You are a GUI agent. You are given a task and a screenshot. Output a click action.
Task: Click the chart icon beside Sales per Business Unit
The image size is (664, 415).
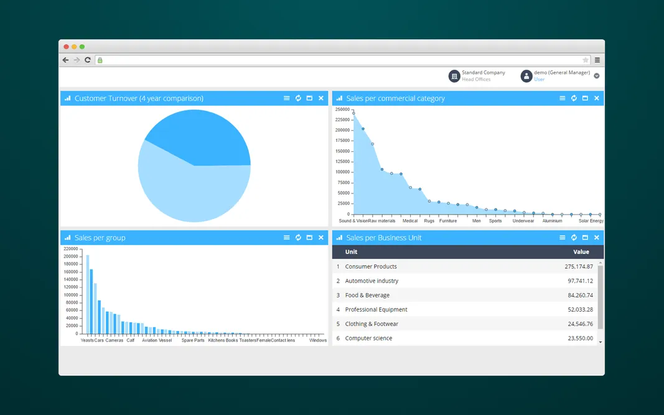tap(338, 237)
